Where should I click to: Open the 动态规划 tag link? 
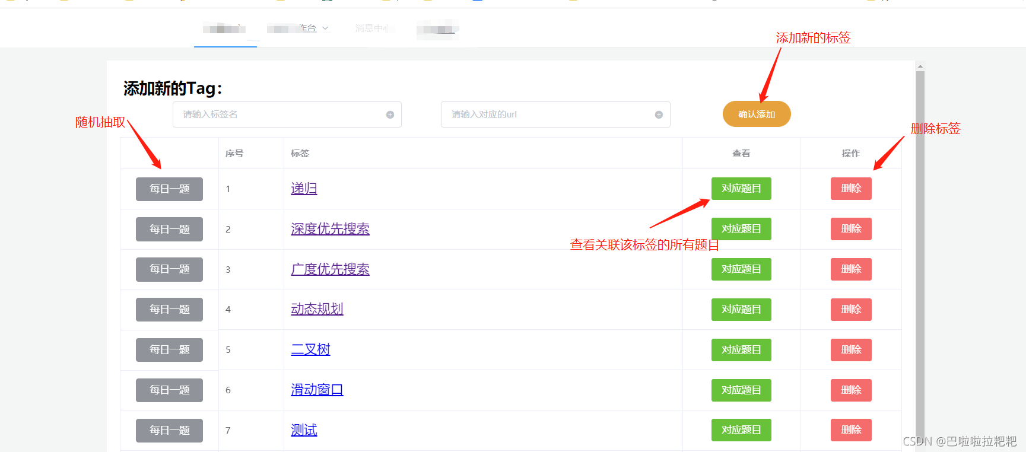coord(317,309)
